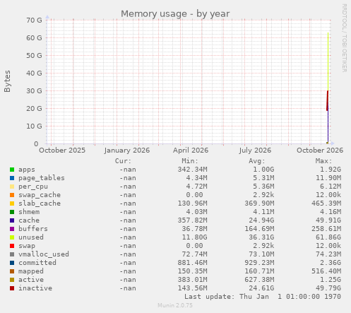Click the '70 G' y-axis tick label
The height and width of the screenshot is (313, 351).
pos(34,20)
